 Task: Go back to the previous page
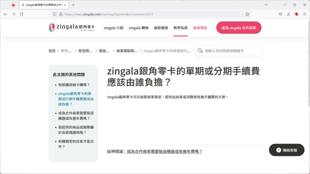pyautogui.click(x=5, y=14)
